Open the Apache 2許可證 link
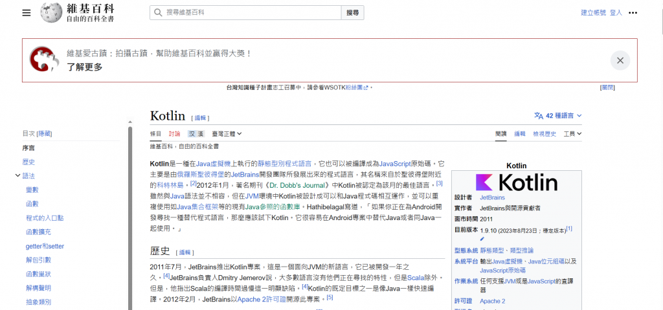663x310 pixels. tap(260, 300)
